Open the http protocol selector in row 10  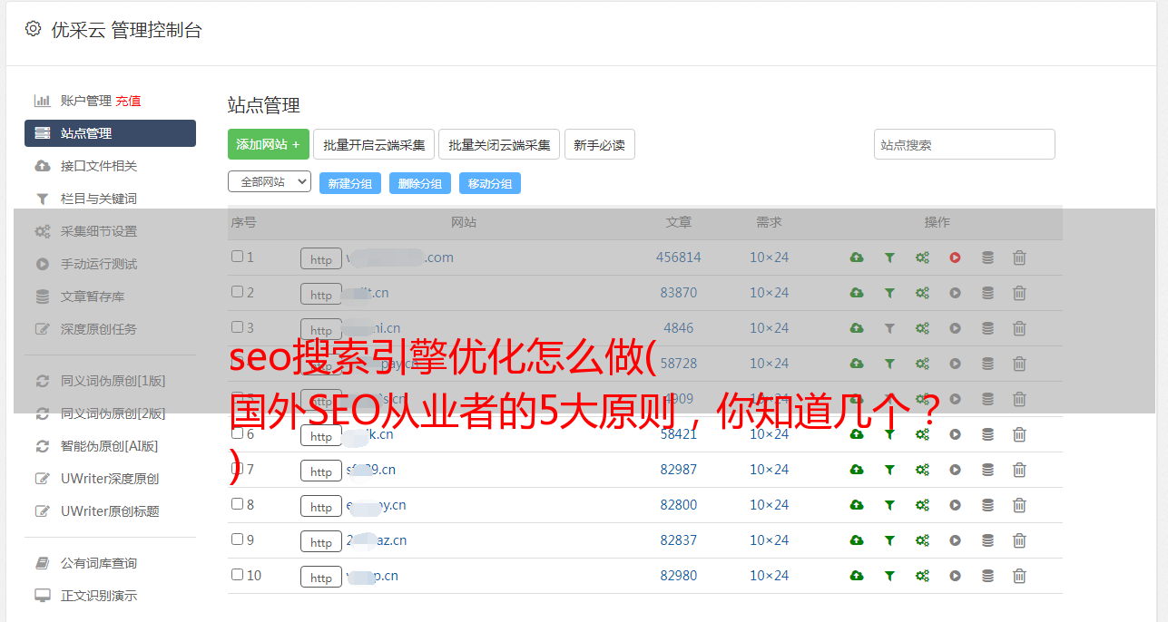[321, 578]
